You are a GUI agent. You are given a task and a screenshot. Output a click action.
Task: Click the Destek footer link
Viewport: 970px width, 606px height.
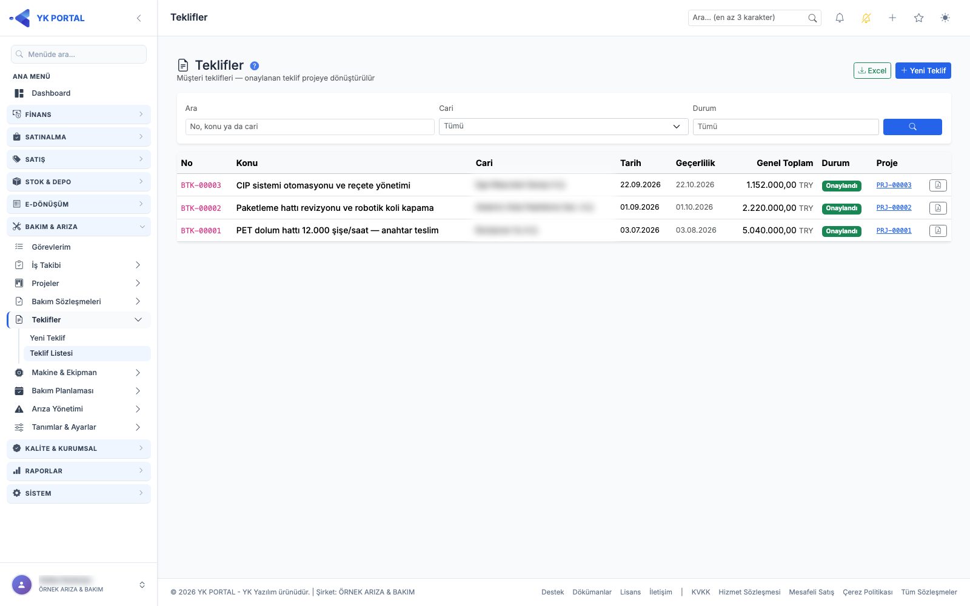pos(552,592)
